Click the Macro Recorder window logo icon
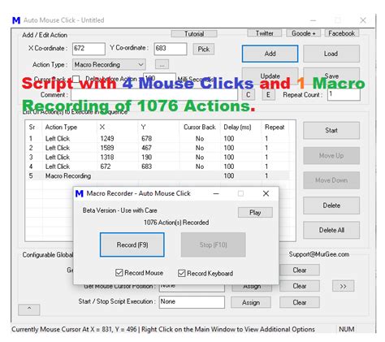The width and height of the screenshot is (385, 342). pos(80,193)
